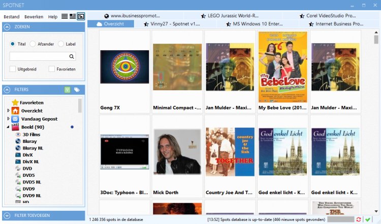This screenshot has height=224, width=381.
Task: Click the Bluray NL disc icon
Action: coord(18,148)
